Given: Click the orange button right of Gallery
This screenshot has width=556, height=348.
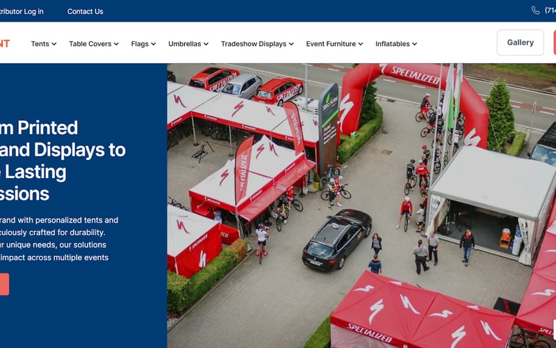Looking at the screenshot, I should (555, 42).
